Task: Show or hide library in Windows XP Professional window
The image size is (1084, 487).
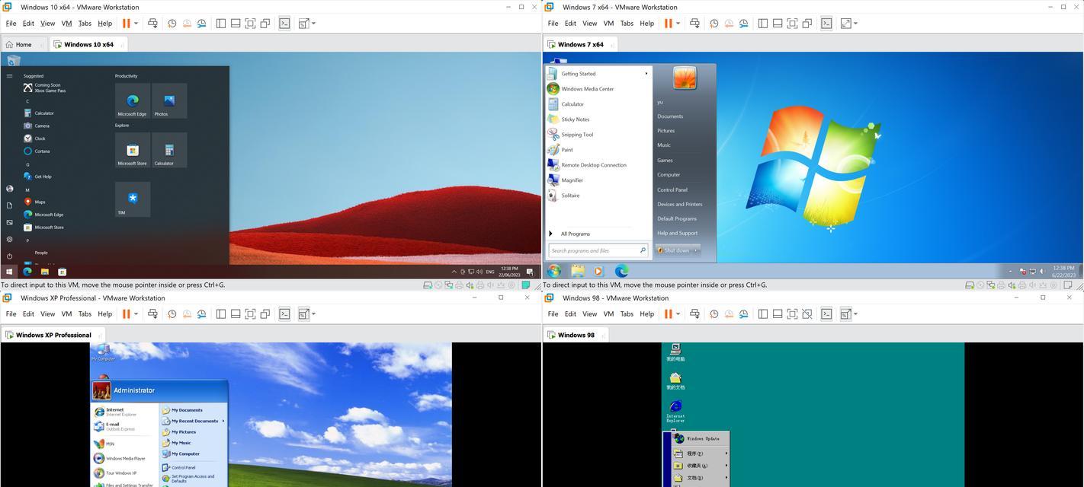Action: pos(221,314)
